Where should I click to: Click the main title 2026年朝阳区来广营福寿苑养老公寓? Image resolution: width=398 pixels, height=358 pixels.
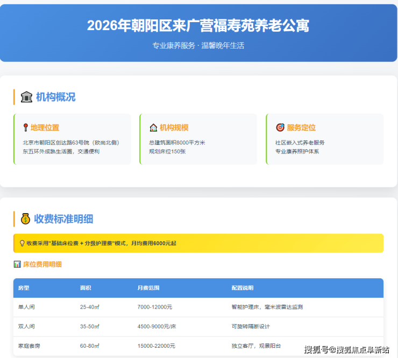(198, 26)
